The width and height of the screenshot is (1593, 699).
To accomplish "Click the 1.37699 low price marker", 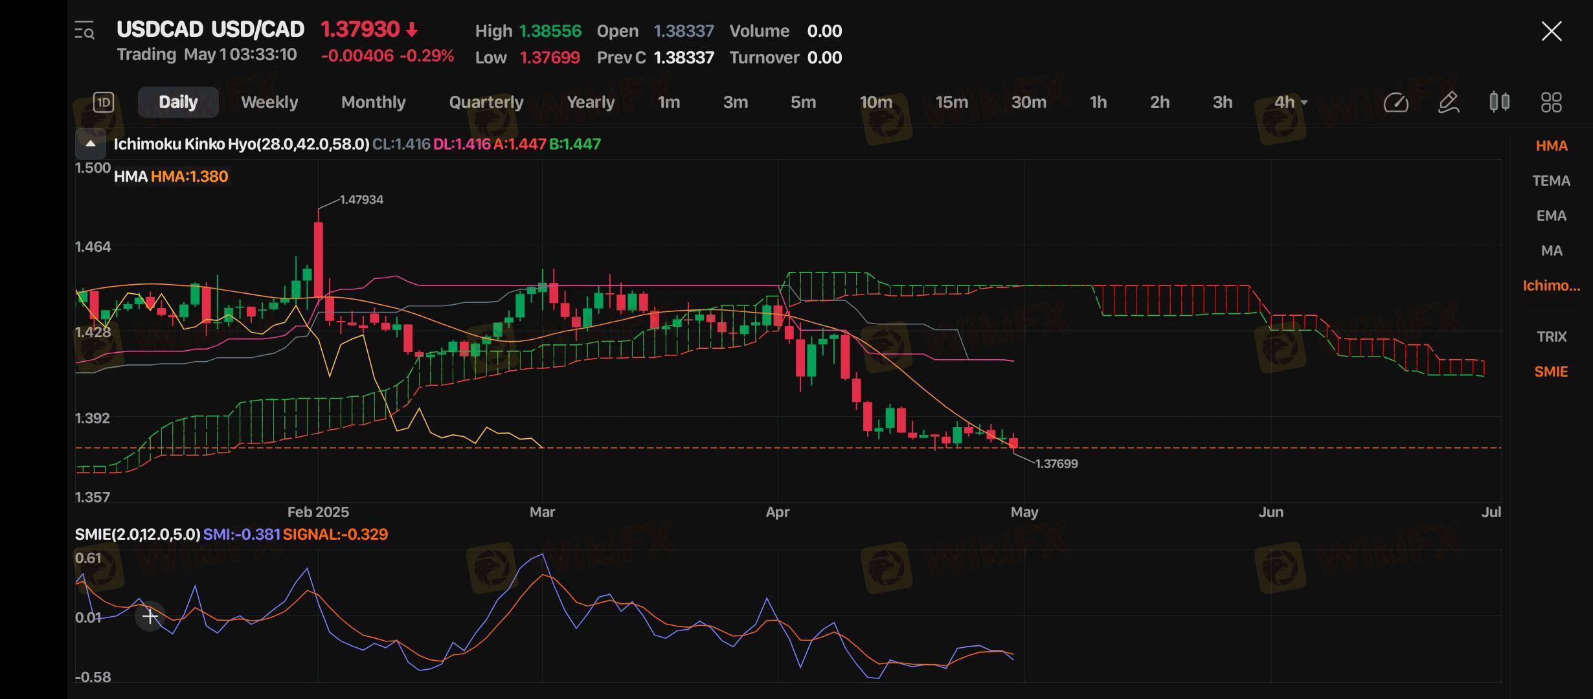I will [1056, 463].
